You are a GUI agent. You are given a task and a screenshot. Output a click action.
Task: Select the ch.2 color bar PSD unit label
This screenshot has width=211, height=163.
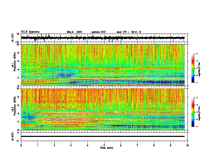(200, 113)
